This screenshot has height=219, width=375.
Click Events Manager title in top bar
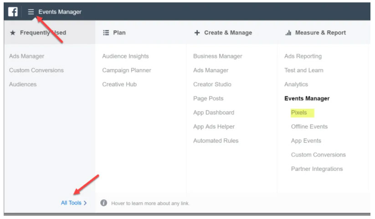coord(60,12)
